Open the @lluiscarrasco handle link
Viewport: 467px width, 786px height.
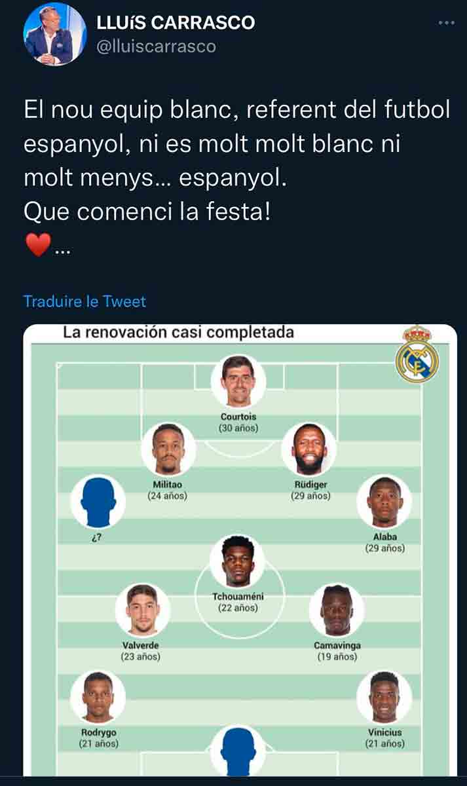[x=156, y=47]
